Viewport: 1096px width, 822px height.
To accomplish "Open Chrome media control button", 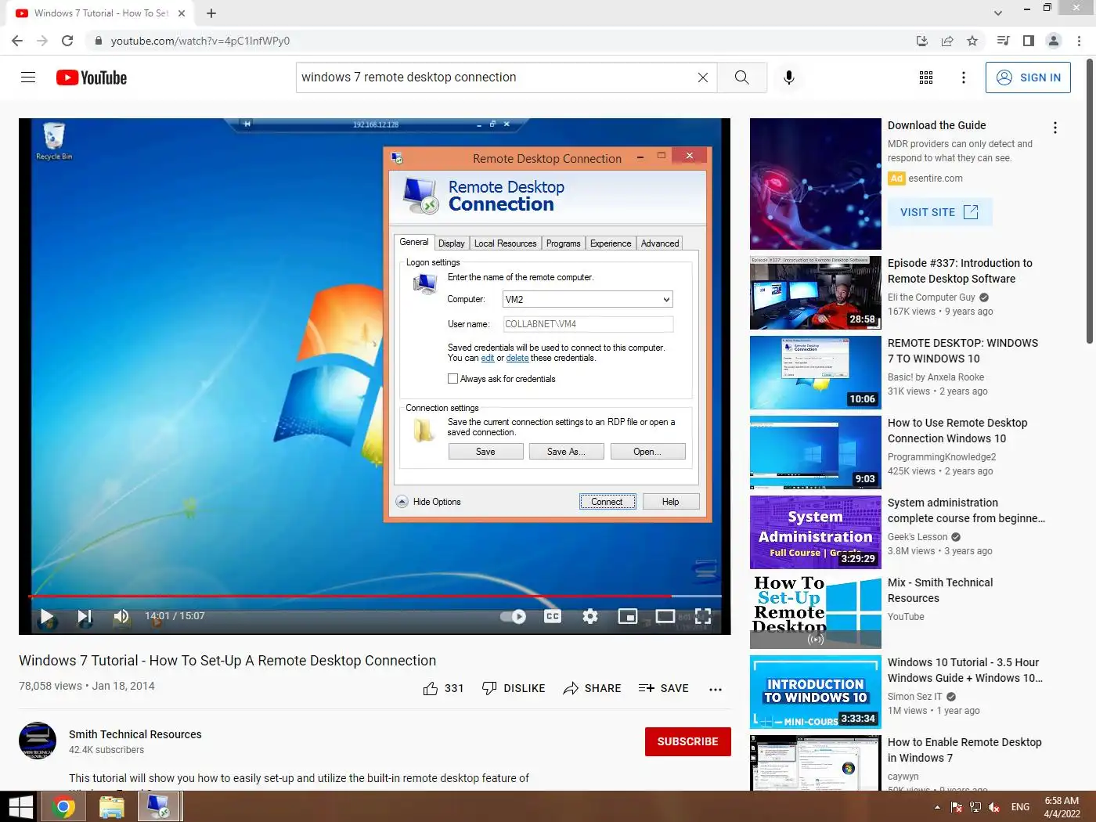I will (x=1003, y=41).
